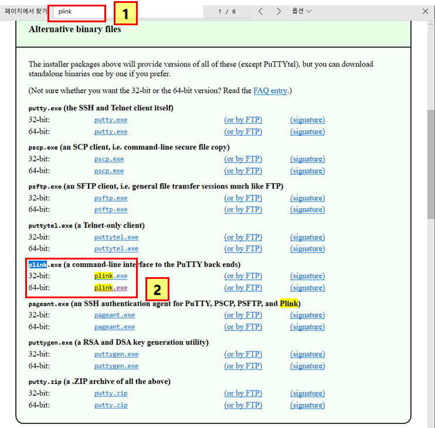Viewport: 435px width, 428px height.
Task: Download 32-bit plink.exe
Action: (111, 276)
